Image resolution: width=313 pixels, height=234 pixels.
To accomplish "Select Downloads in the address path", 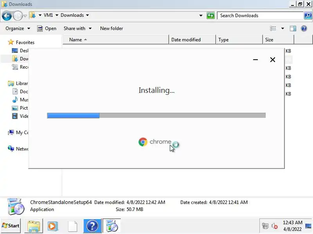I will tap(72, 15).
